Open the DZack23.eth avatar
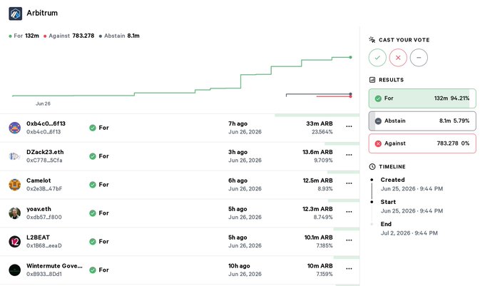485x286 pixels. [14, 156]
